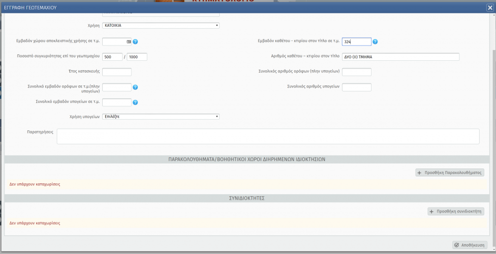This screenshot has height=254, width=496.
Task: Click help icon next to the 324 field
Action: 375,42
